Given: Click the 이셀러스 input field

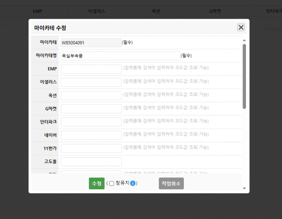Looking at the screenshot, I should point(91,82).
